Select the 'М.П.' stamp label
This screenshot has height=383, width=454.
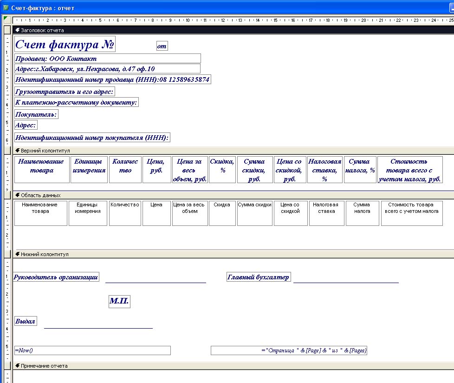pyautogui.click(x=119, y=301)
